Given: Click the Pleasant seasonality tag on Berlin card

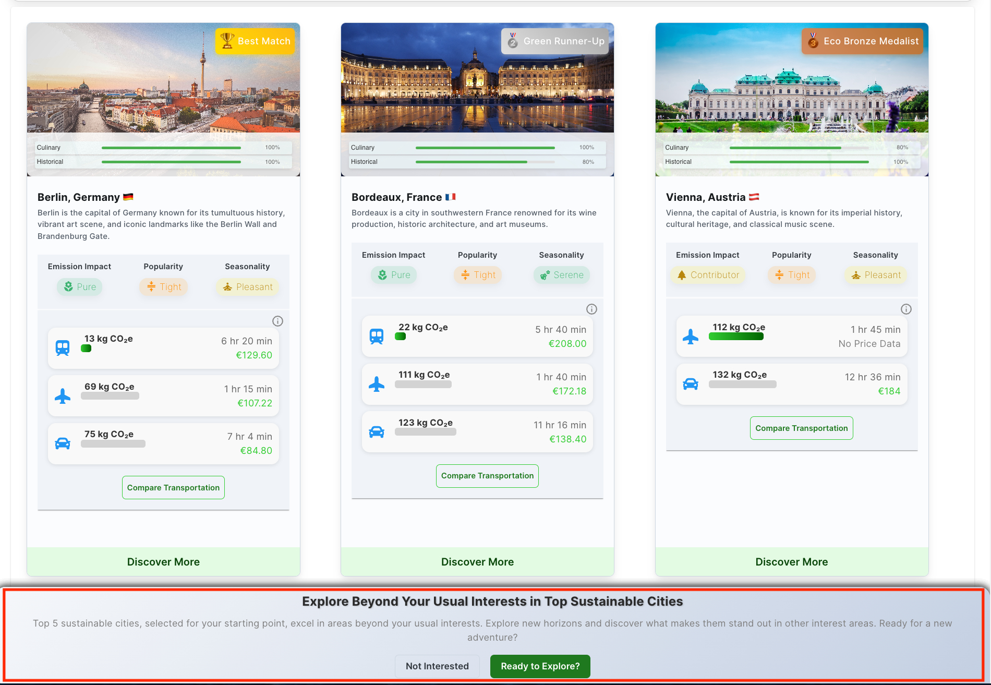Looking at the screenshot, I should click(x=248, y=287).
